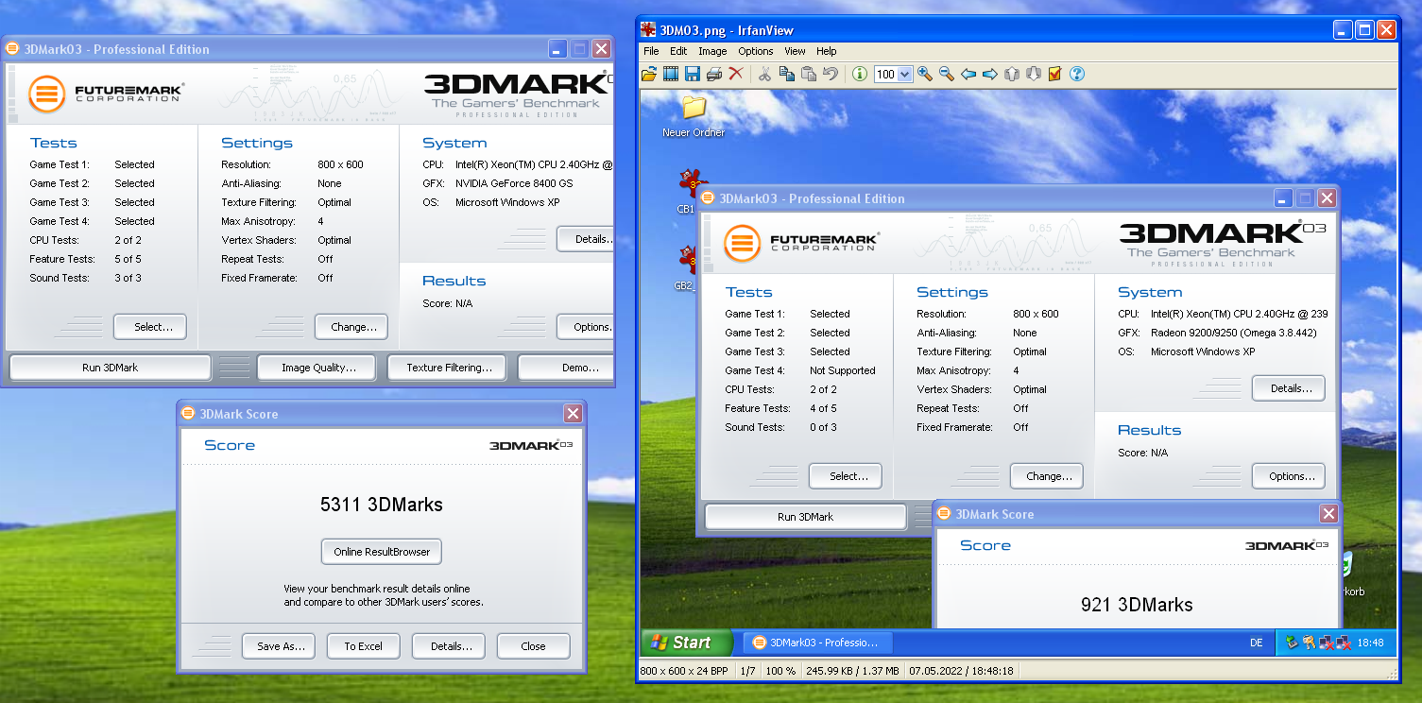The width and height of the screenshot is (1422, 703).
Task: Click 'NVIDIA GeForce 8400 GS' GFX text
Action: (x=514, y=183)
